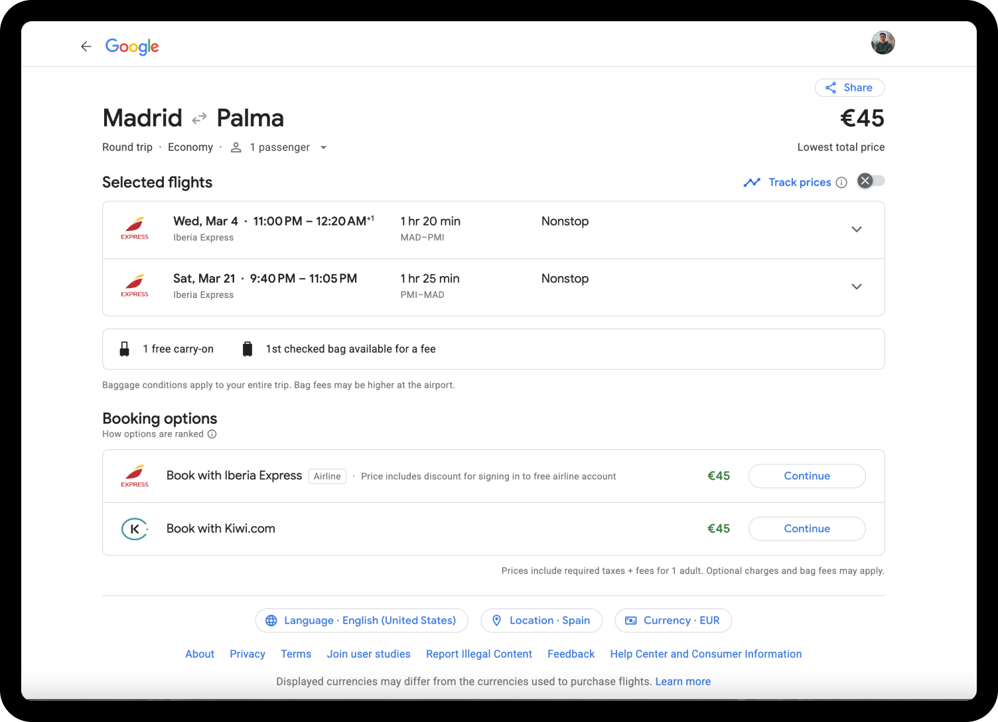The width and height of the screenshot is (998, 722).
Task: Change Language English (United States) setting
Action: tap(362, 620)
